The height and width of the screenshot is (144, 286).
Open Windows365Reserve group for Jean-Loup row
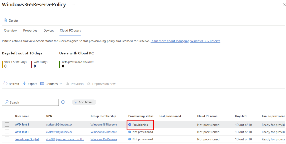[104, 139]
